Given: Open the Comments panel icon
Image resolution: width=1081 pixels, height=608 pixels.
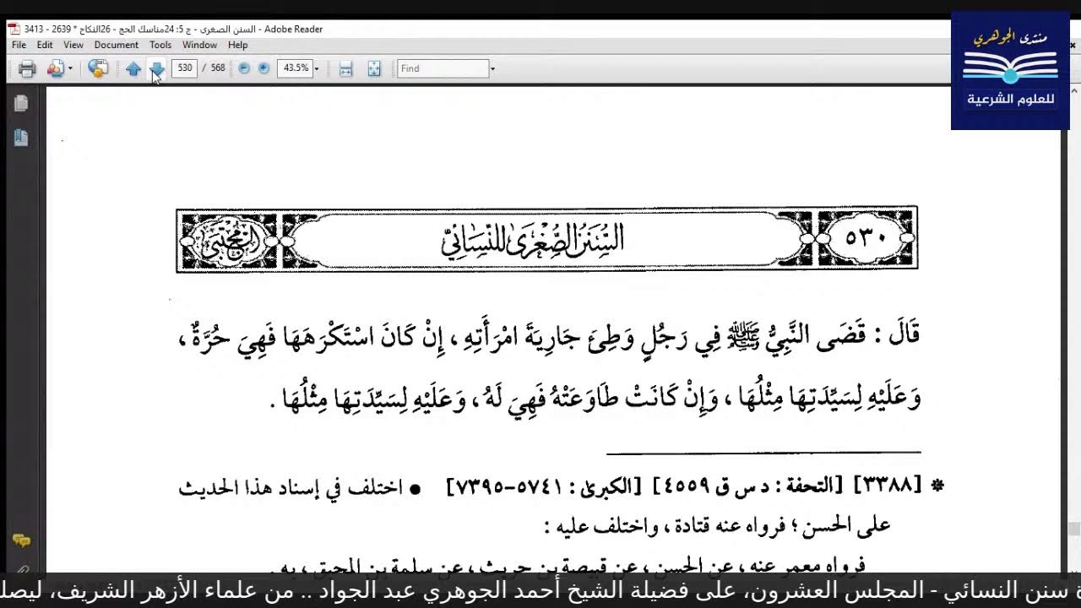Looking at the screenshot, I should [21, 540].
